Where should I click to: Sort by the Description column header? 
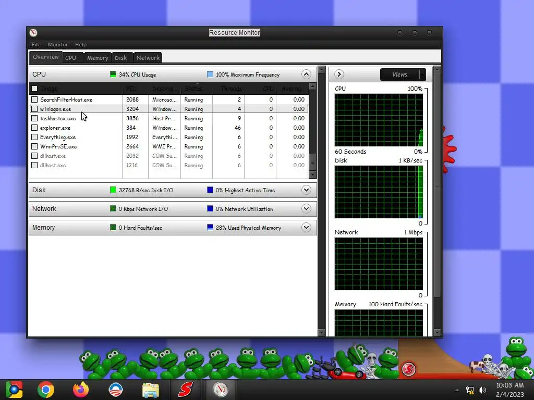pyautogui.click(x=164, y=89)
